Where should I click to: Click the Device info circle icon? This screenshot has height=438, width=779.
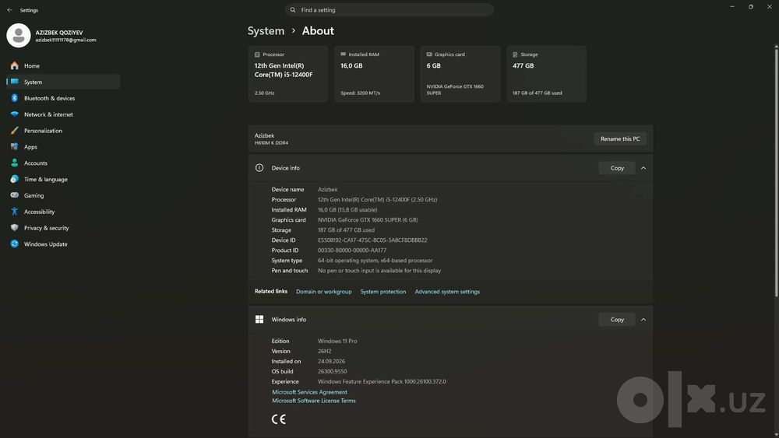259,168
